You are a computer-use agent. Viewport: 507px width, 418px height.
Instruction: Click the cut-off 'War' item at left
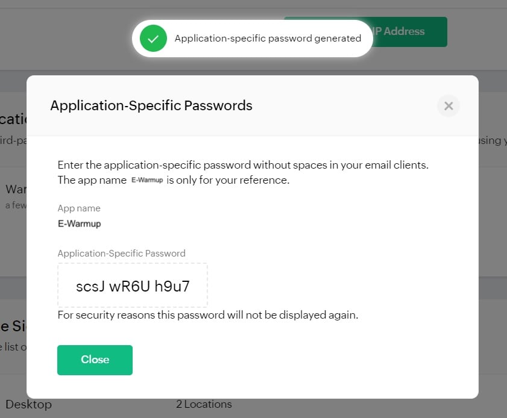pyautogui.click(x=14, y=190)
